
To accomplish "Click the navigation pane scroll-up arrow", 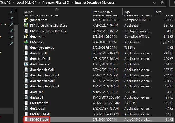I will 16,11.
